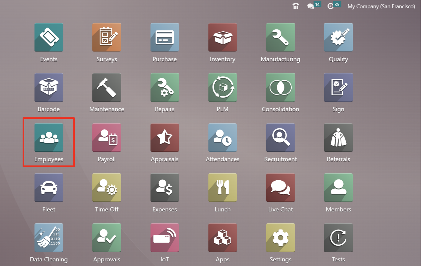421x266 pixels.
Task: Open the Sign app
Action: (x=338, y=87)
